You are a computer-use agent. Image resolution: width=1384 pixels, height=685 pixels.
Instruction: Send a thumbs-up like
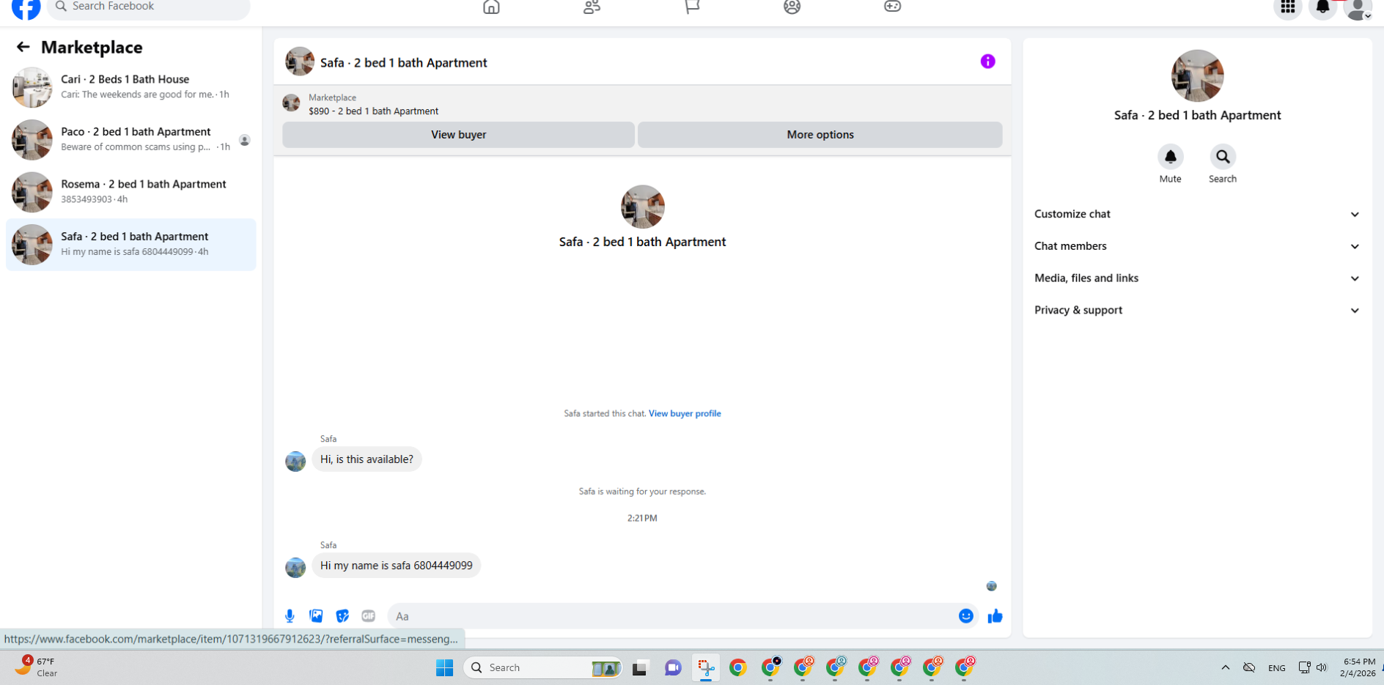coord(995,616)
